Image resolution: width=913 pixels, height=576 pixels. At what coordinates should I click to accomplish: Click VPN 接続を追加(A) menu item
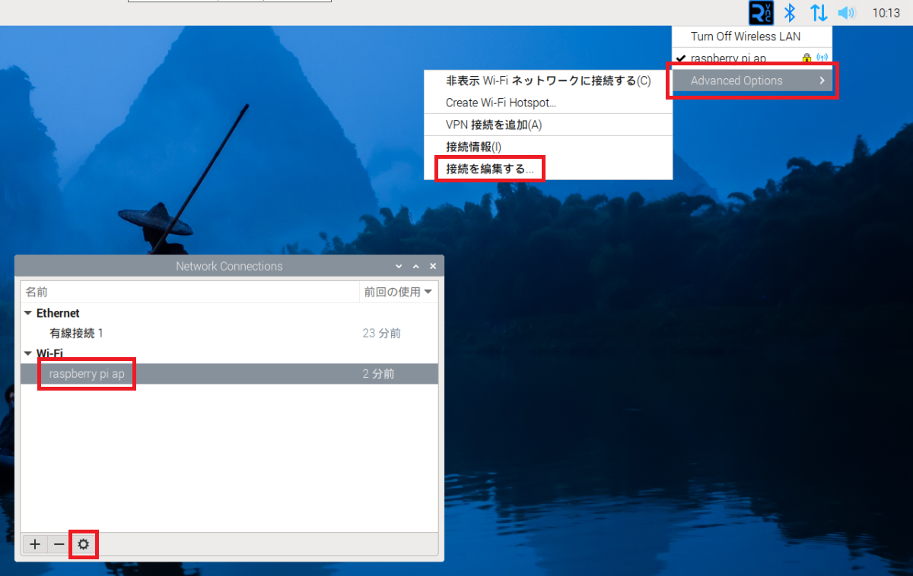coord(493,125)
